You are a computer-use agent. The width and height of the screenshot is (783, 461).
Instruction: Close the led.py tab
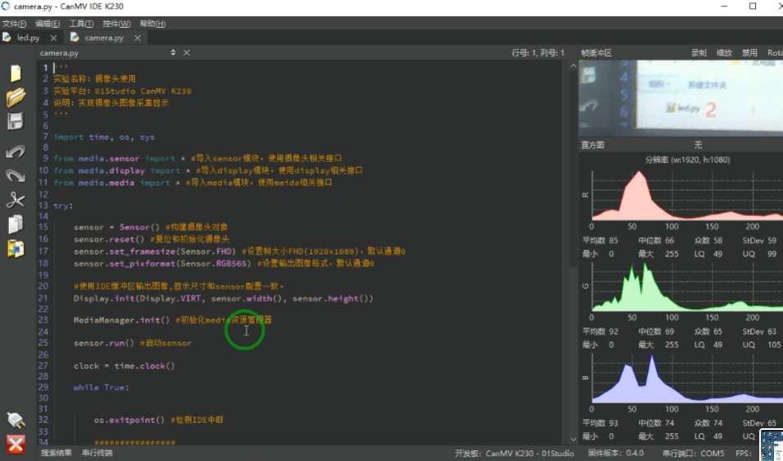[x=53, y=38]
